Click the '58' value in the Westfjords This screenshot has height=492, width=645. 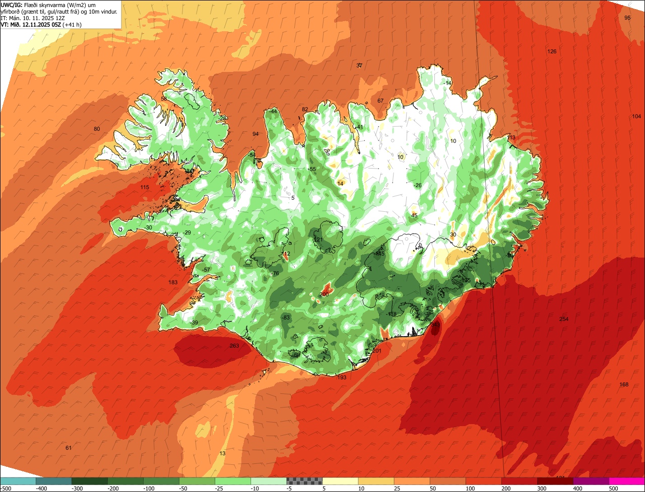[164, 99]
